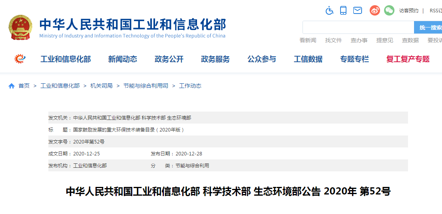Go to 公众参与 section
This screenshot has height=214, width=442.
pyautogui.click(x=261, y=59)
